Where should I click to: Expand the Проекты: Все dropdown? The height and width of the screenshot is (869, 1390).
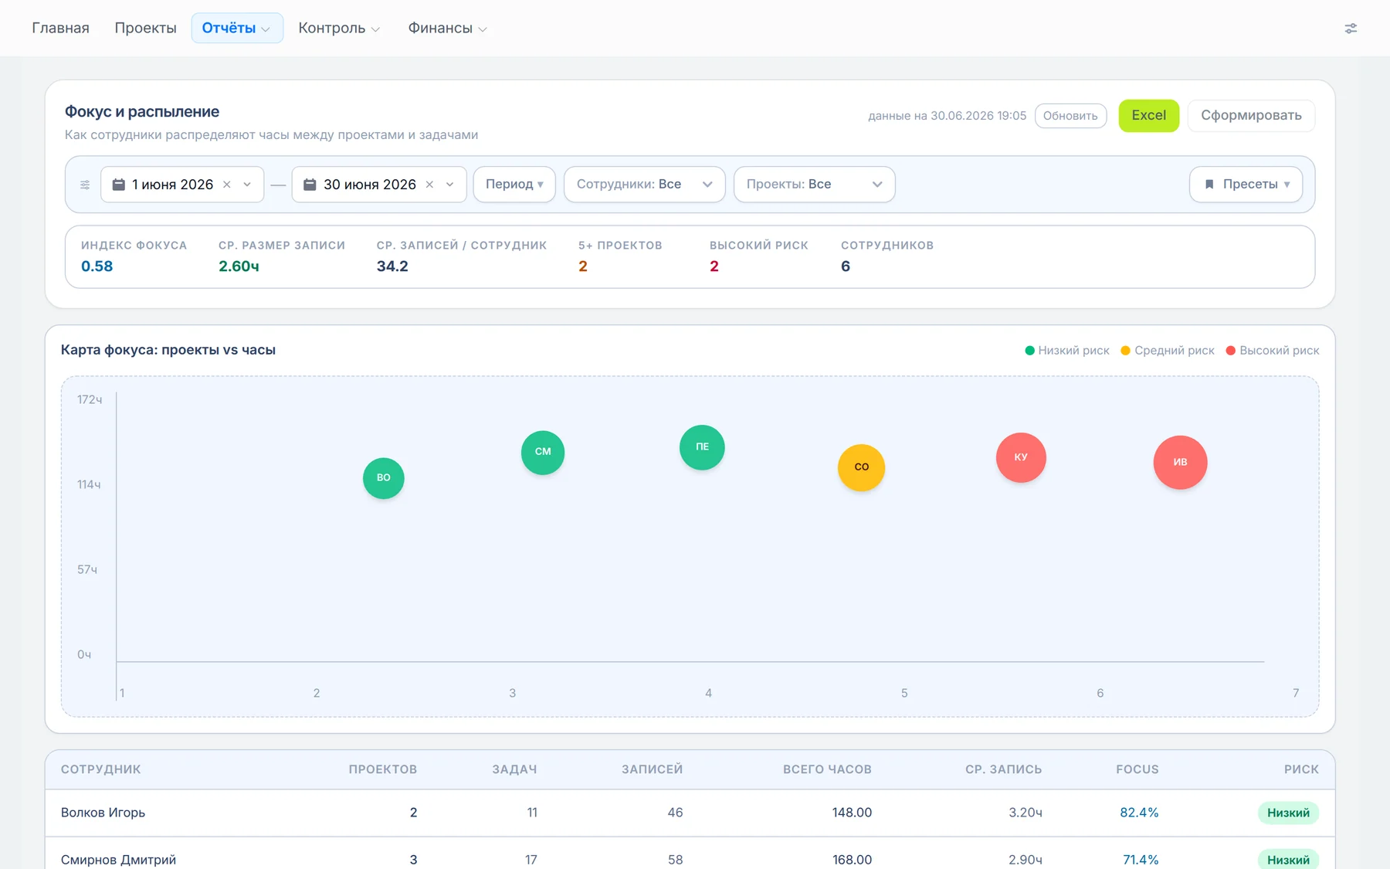[x=815, y=185]
